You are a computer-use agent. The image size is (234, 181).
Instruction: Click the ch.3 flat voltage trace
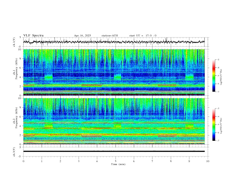click(114, 151)
